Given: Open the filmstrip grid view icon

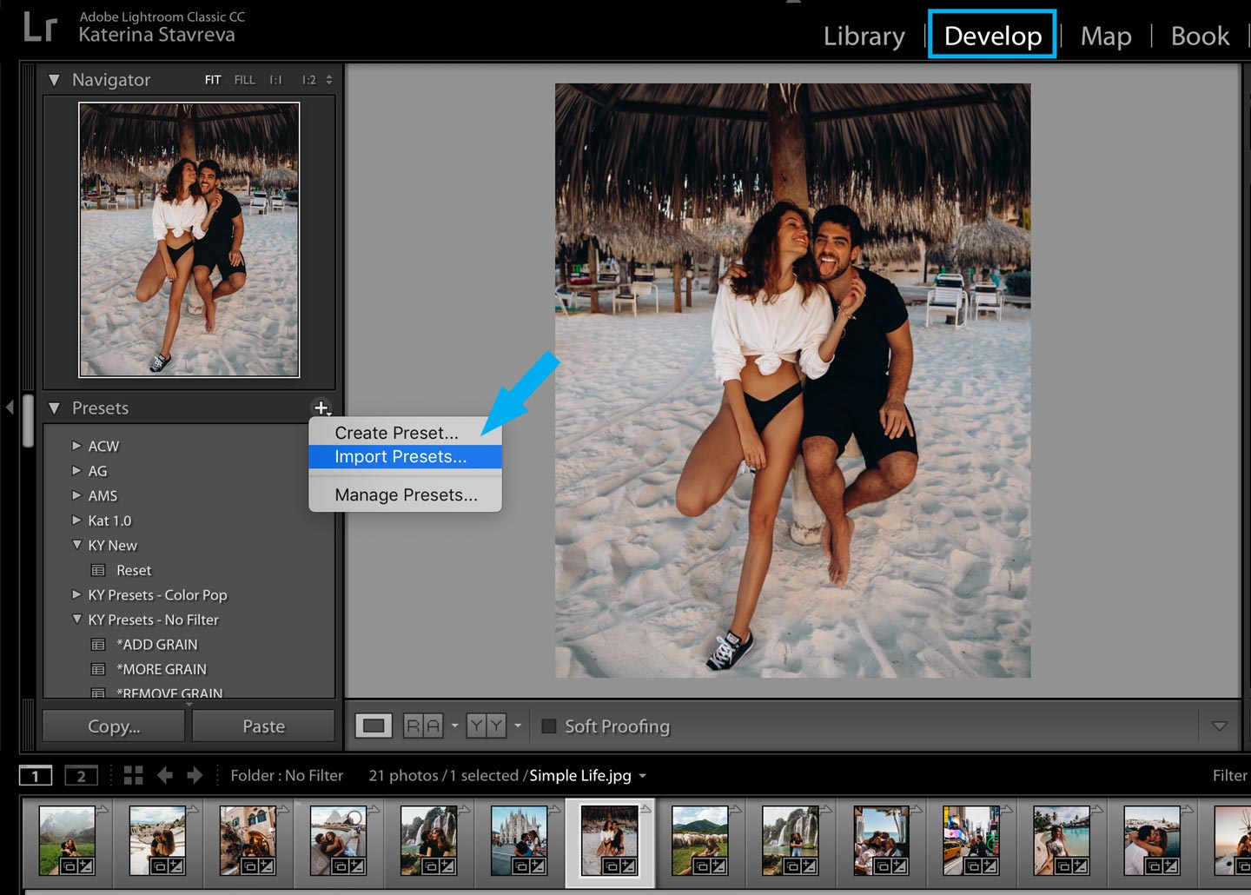Looking at the screenshot, I should point(133,775).
